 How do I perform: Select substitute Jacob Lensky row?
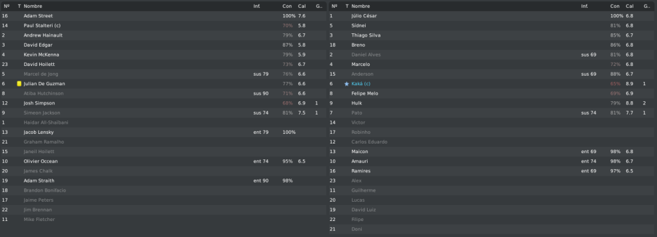(164, 132)
